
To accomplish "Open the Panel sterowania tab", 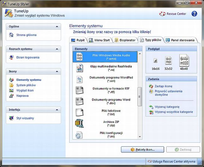I will click(181, 40).
